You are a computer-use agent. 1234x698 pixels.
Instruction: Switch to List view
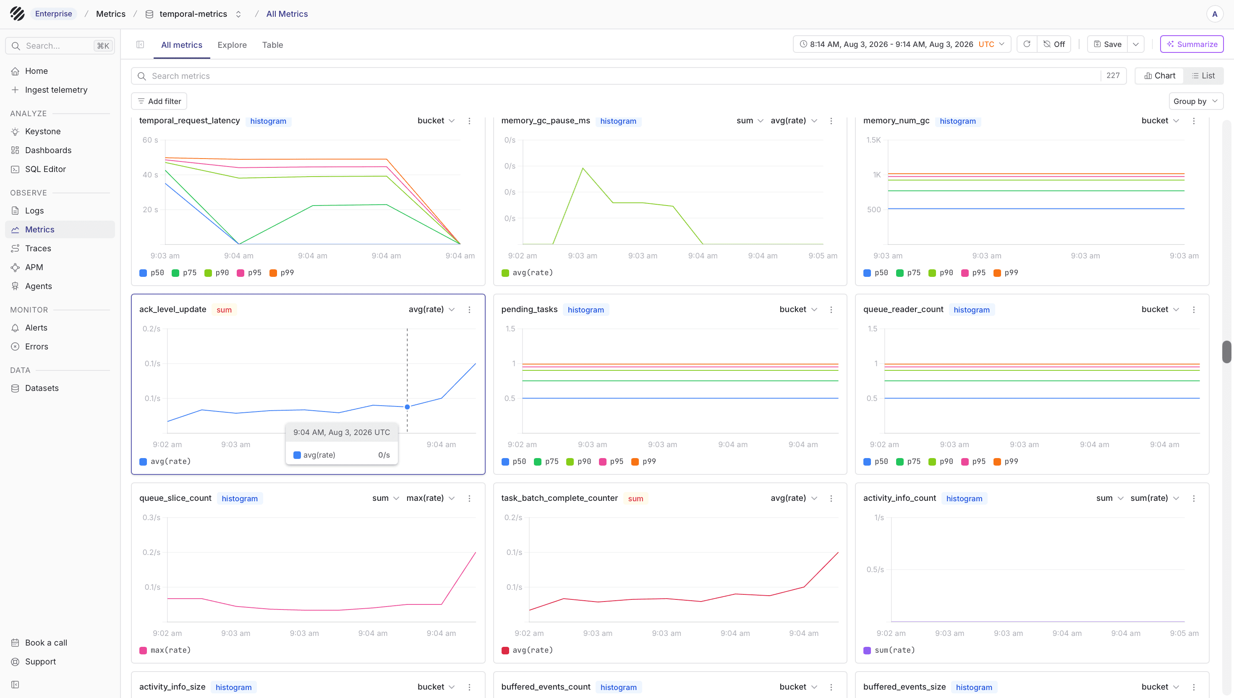[1203, 76]
